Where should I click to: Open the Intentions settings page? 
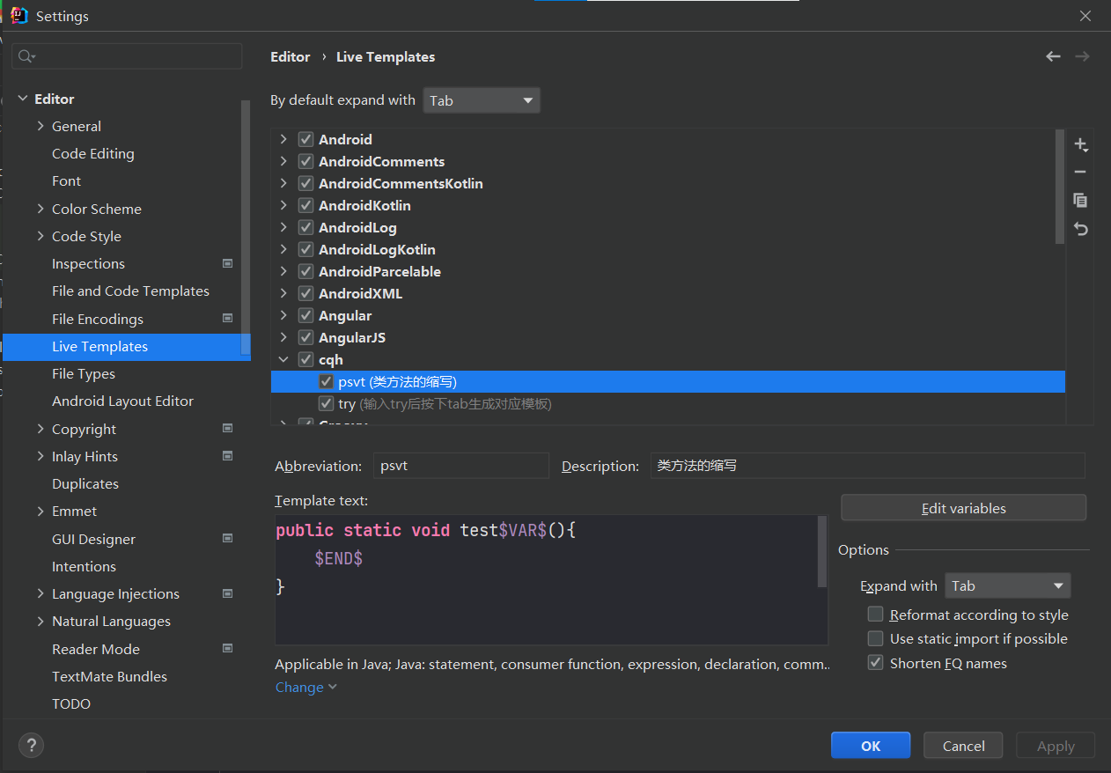point(84,566)
